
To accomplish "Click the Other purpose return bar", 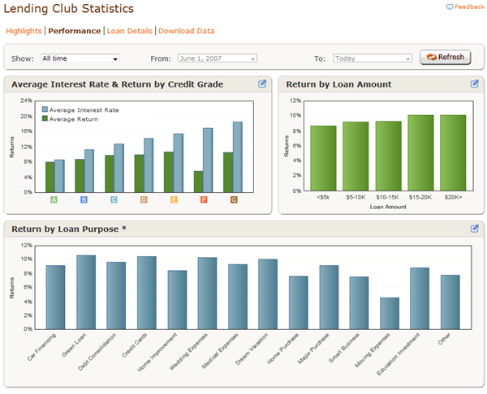I will [x=450, y=302].
